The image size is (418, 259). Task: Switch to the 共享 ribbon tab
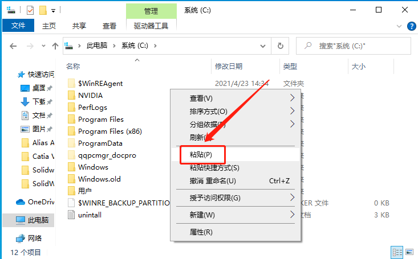coord(79,26)
